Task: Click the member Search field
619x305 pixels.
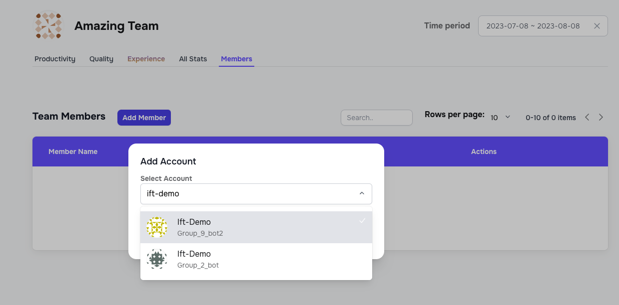Action: (376, 118)
